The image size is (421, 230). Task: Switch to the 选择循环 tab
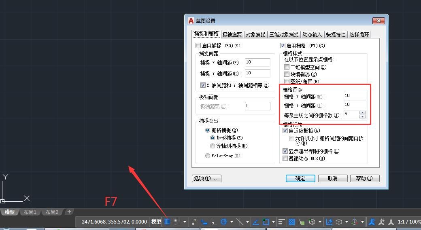359,34
